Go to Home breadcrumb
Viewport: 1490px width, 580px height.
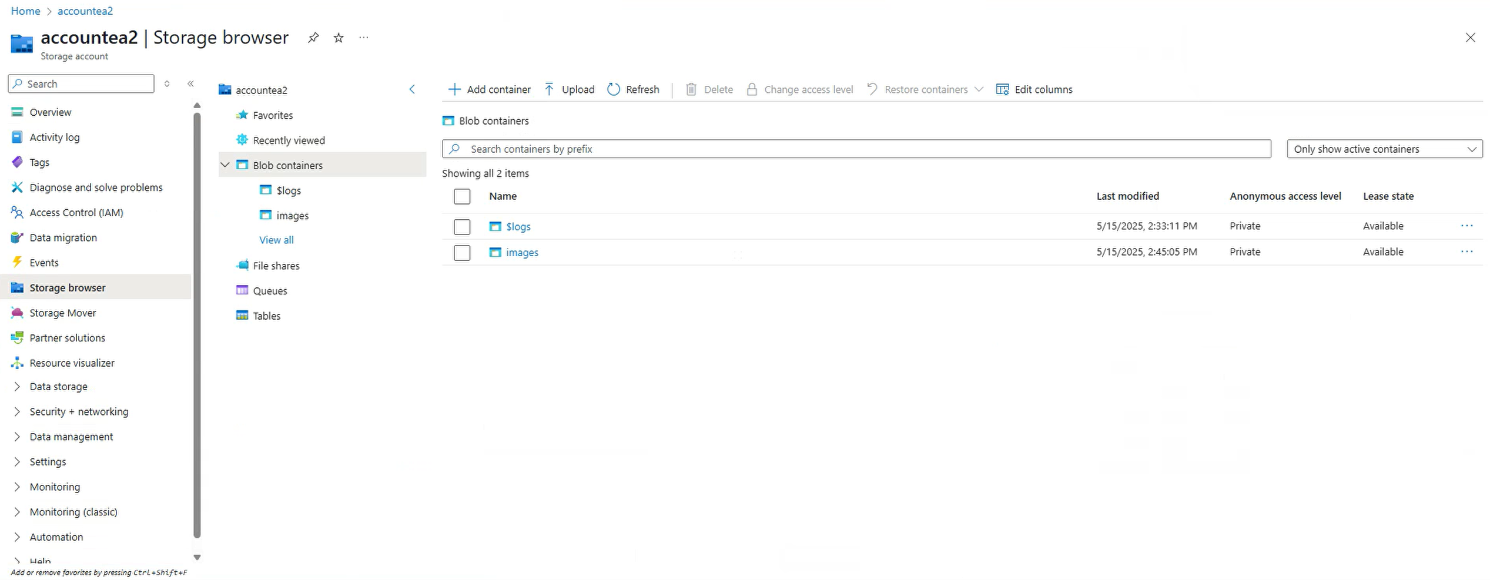tap(25, 11)
